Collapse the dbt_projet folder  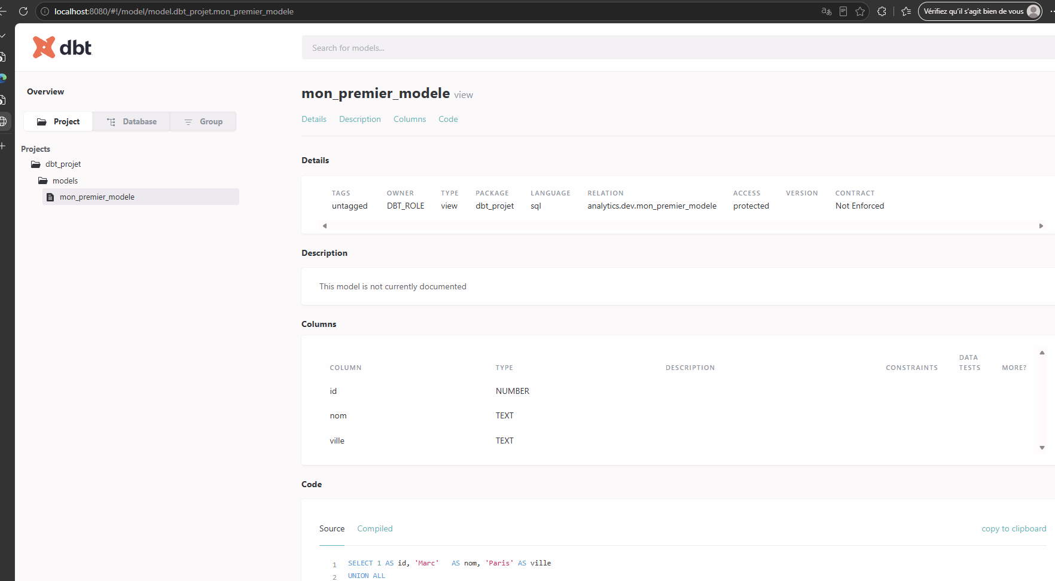point(36,164)
